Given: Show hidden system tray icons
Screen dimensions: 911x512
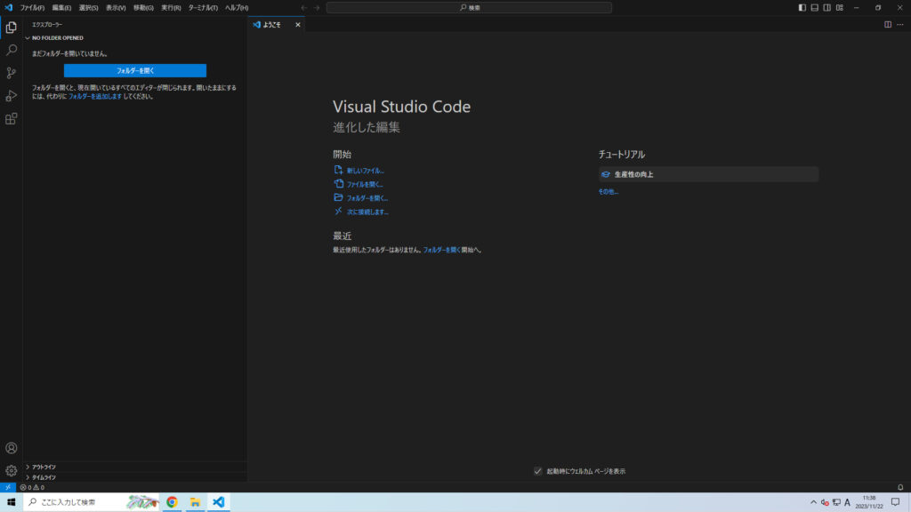Looking at the screenshot, I should pos(813,502).
